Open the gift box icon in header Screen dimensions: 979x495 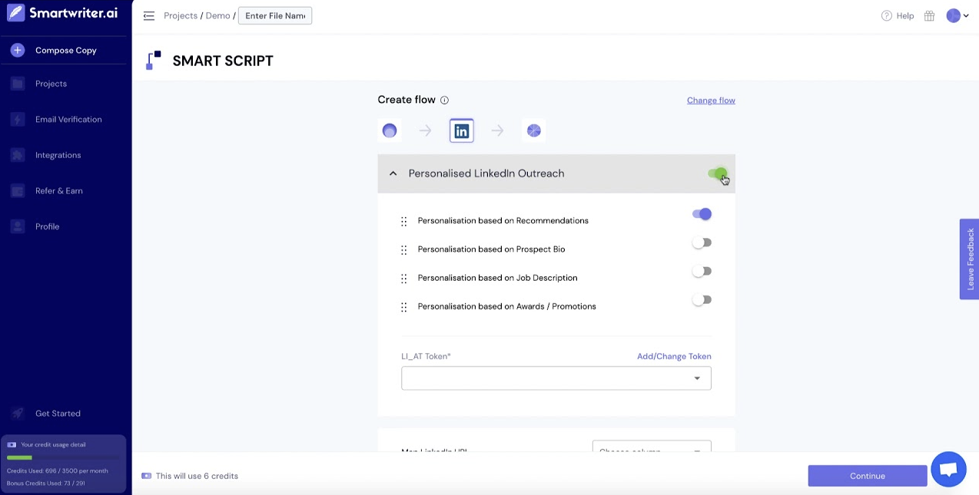pyautogui.click(x=929, y=16)
